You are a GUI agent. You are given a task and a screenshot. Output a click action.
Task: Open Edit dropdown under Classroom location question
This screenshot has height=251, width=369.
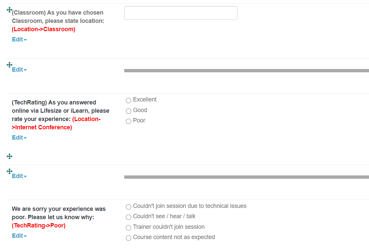(19, 39)
